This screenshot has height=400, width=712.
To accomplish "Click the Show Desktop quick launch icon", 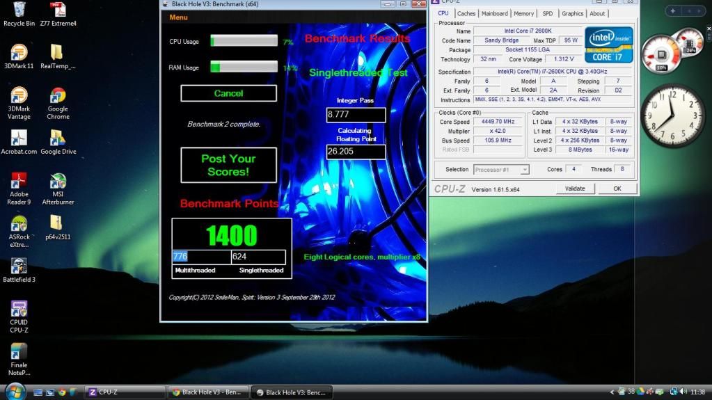I will pos(38,392).
